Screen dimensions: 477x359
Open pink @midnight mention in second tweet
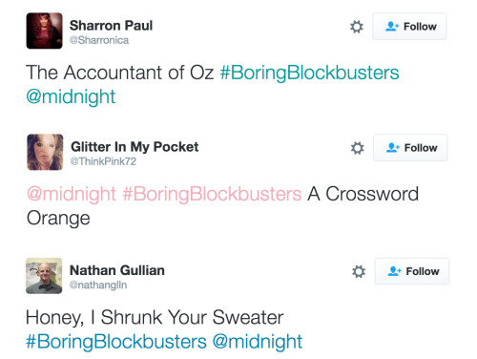pos(72,194)
